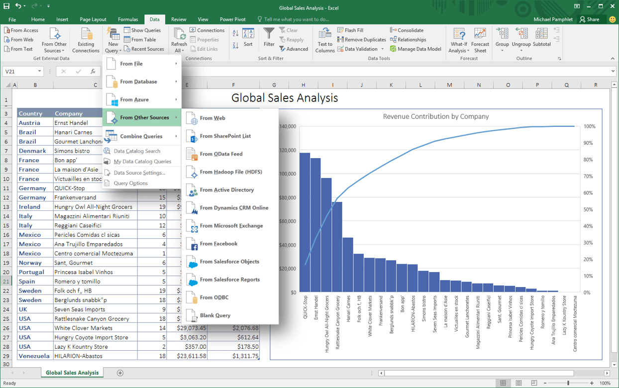The height and width of the screenshot is (388, 619).
Task: Select the Sort A to Z icon
Action: (x=236, y=32)
